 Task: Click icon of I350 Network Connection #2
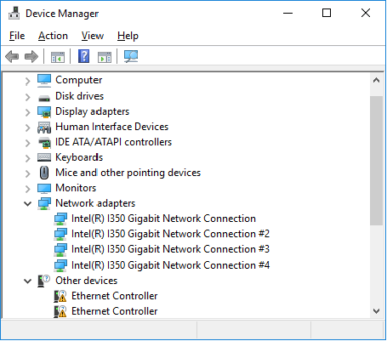pos(60,235)
